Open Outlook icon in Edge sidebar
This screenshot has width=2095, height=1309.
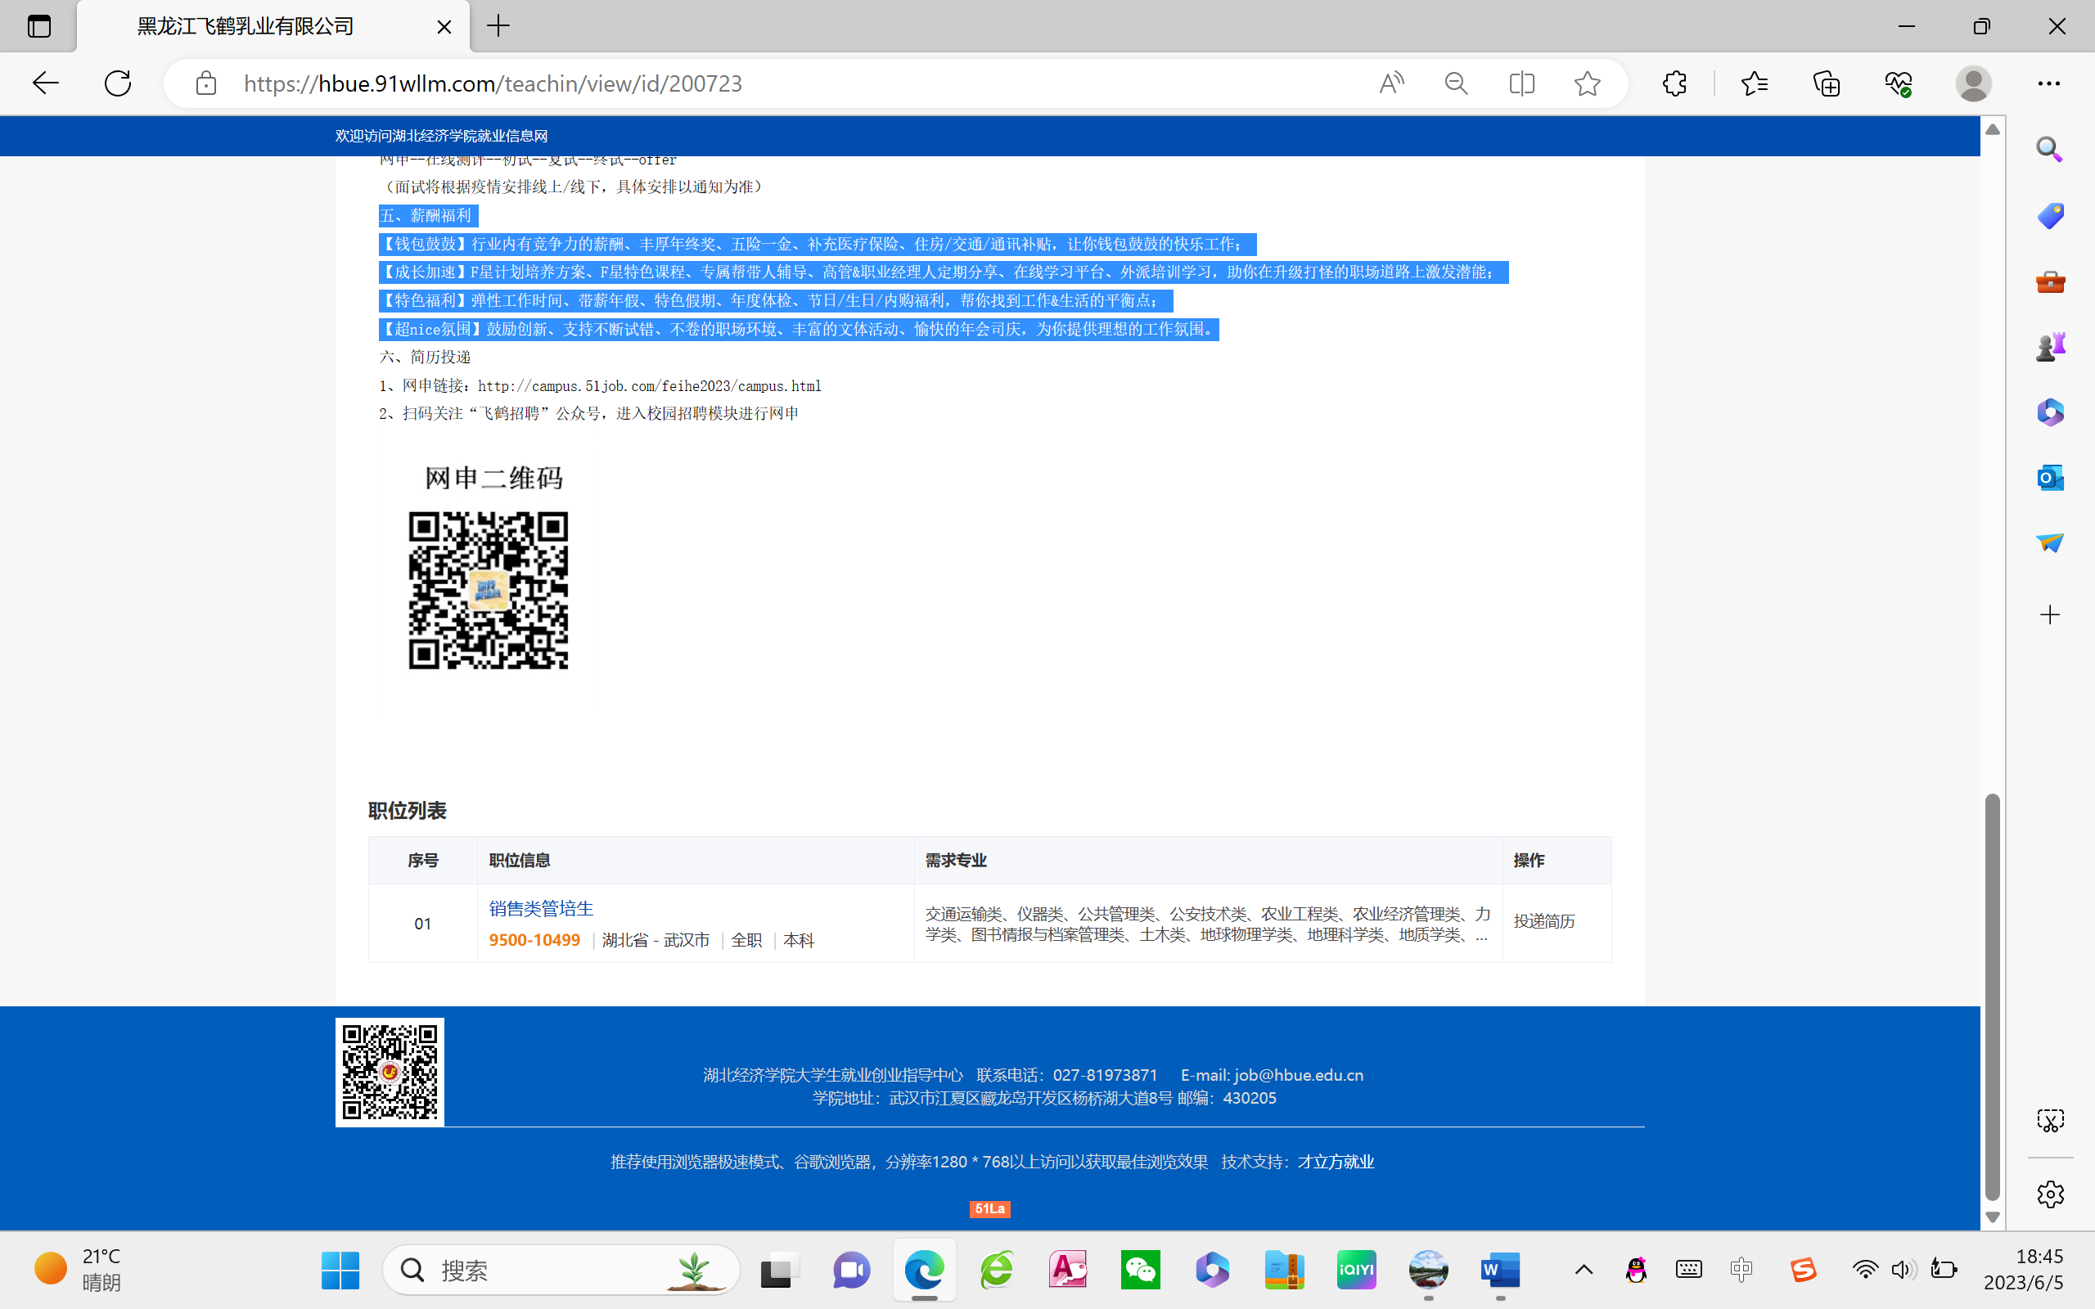pyautogui.click(x=2049, y=477)
